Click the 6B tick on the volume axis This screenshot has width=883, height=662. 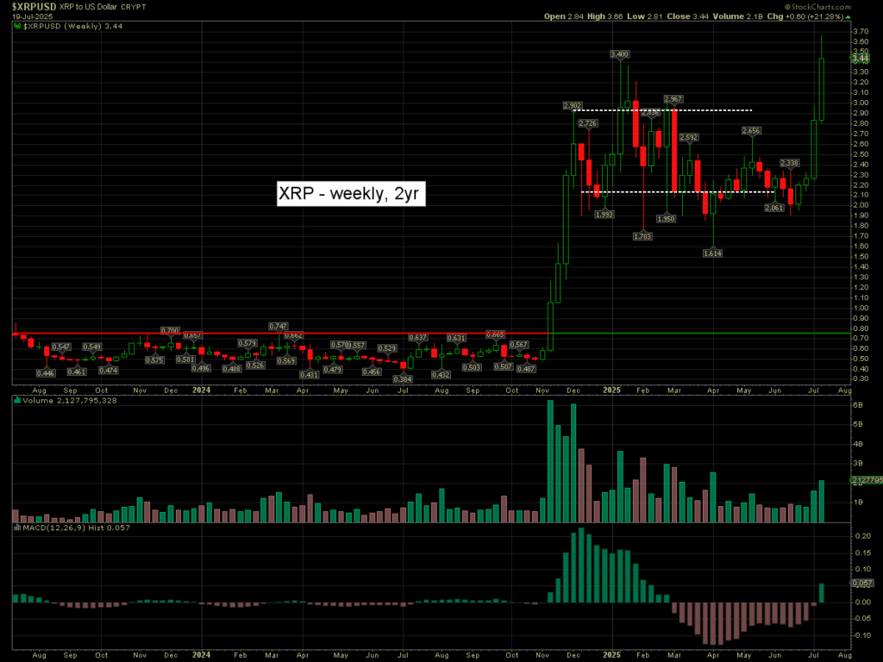point(858,405)
